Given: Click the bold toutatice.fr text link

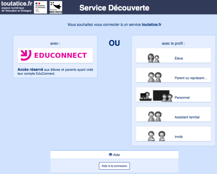Looking at the screenshot, I should [x=151, y=25].
